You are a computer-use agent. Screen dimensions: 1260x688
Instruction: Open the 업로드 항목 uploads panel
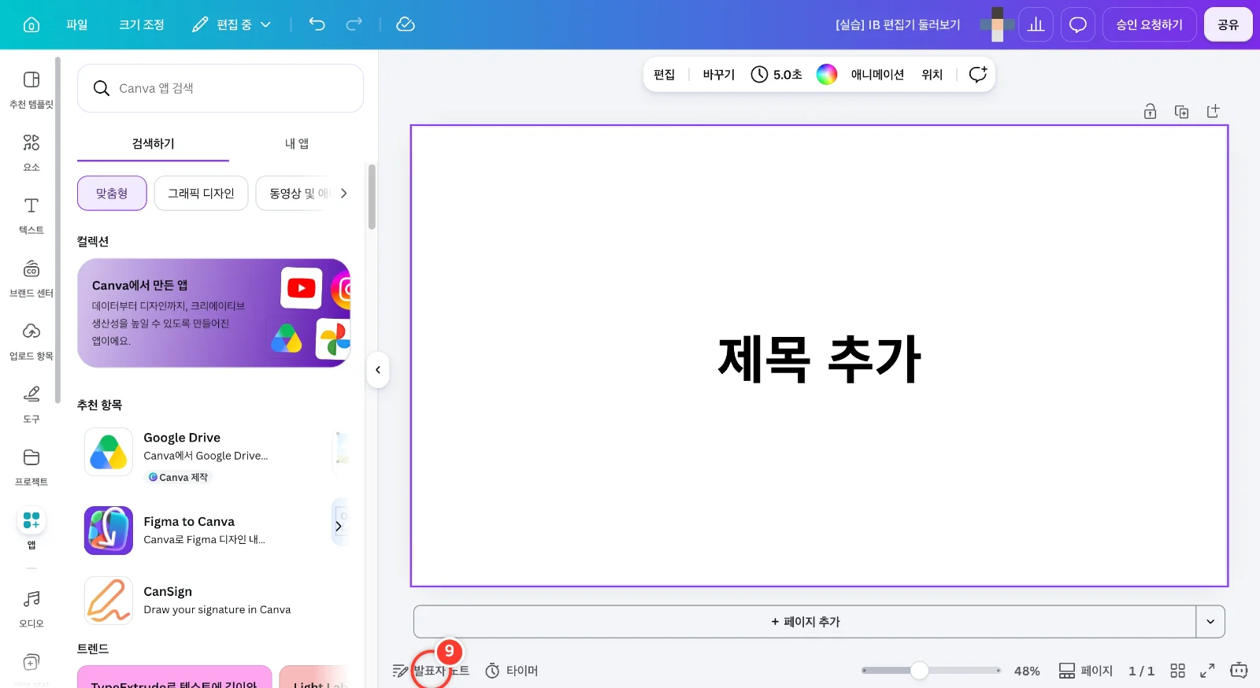tap(31, 342)
